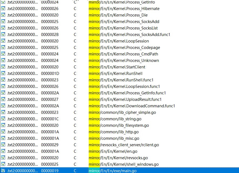Viewport: 239px width, 173px height.
Task: Click the string icon for the Kernel.Process_Hibernate row
Action: [x=3, y=9]
